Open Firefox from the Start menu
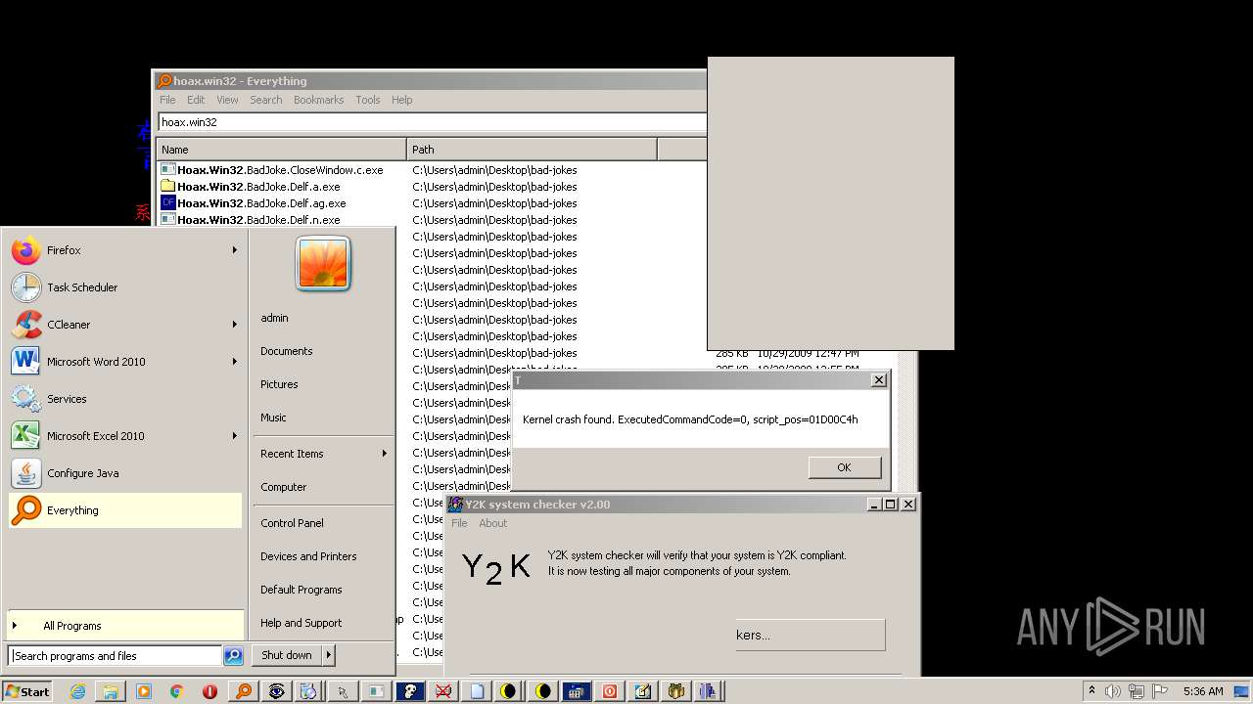 (124, 250)
